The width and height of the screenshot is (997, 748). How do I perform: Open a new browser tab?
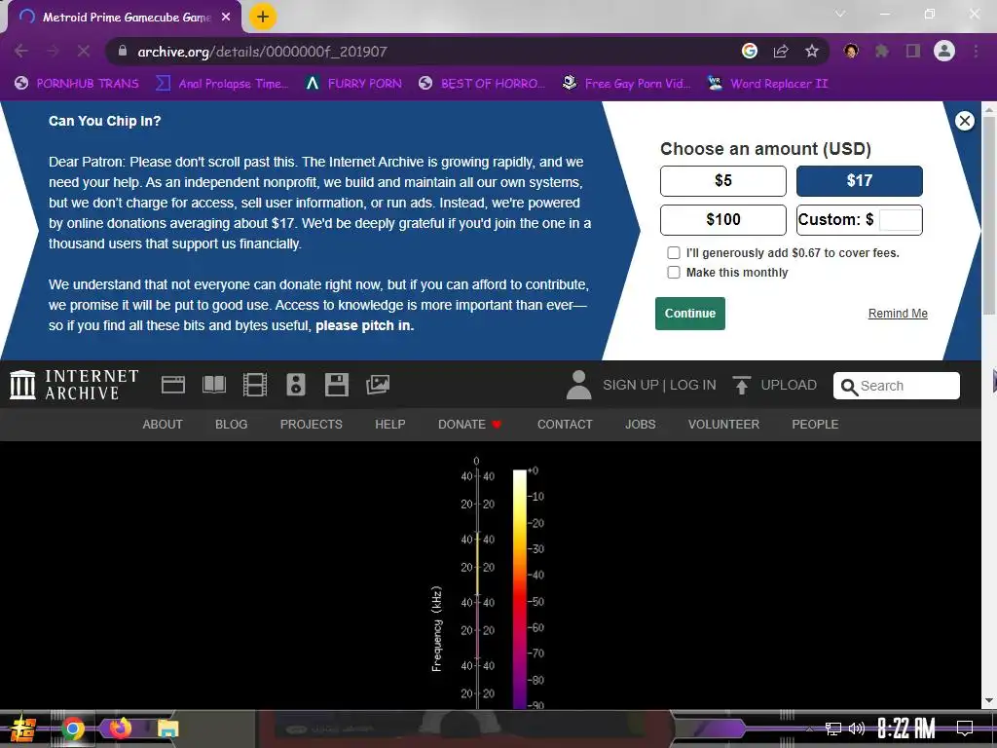(x=263, y=17)
